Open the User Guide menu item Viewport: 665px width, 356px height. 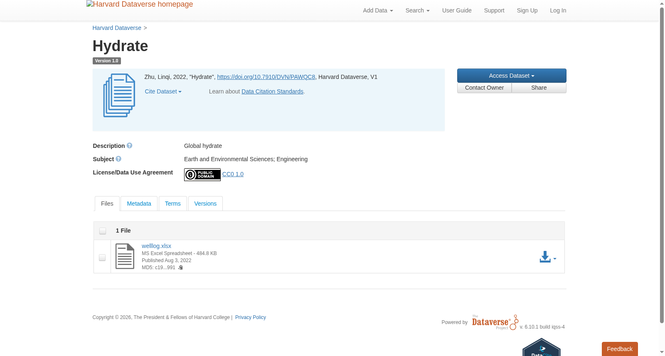(x=457, y=10)
